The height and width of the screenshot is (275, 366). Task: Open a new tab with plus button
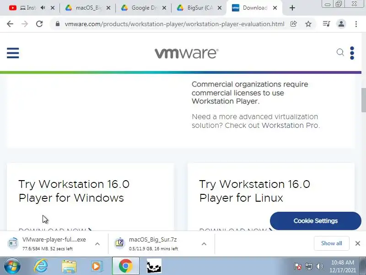pos(292,8)
